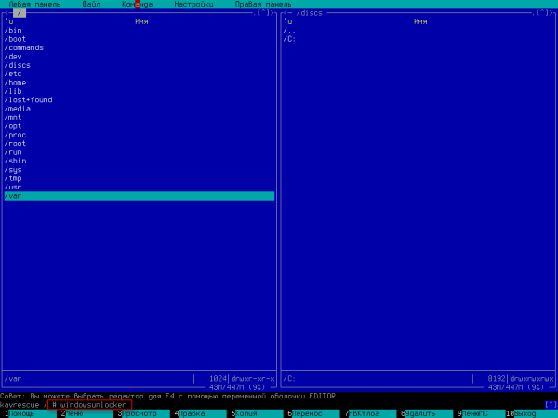558x418 pixels.
Task: Select the /.. parent entry in right panel
Action: coord(290,30)
